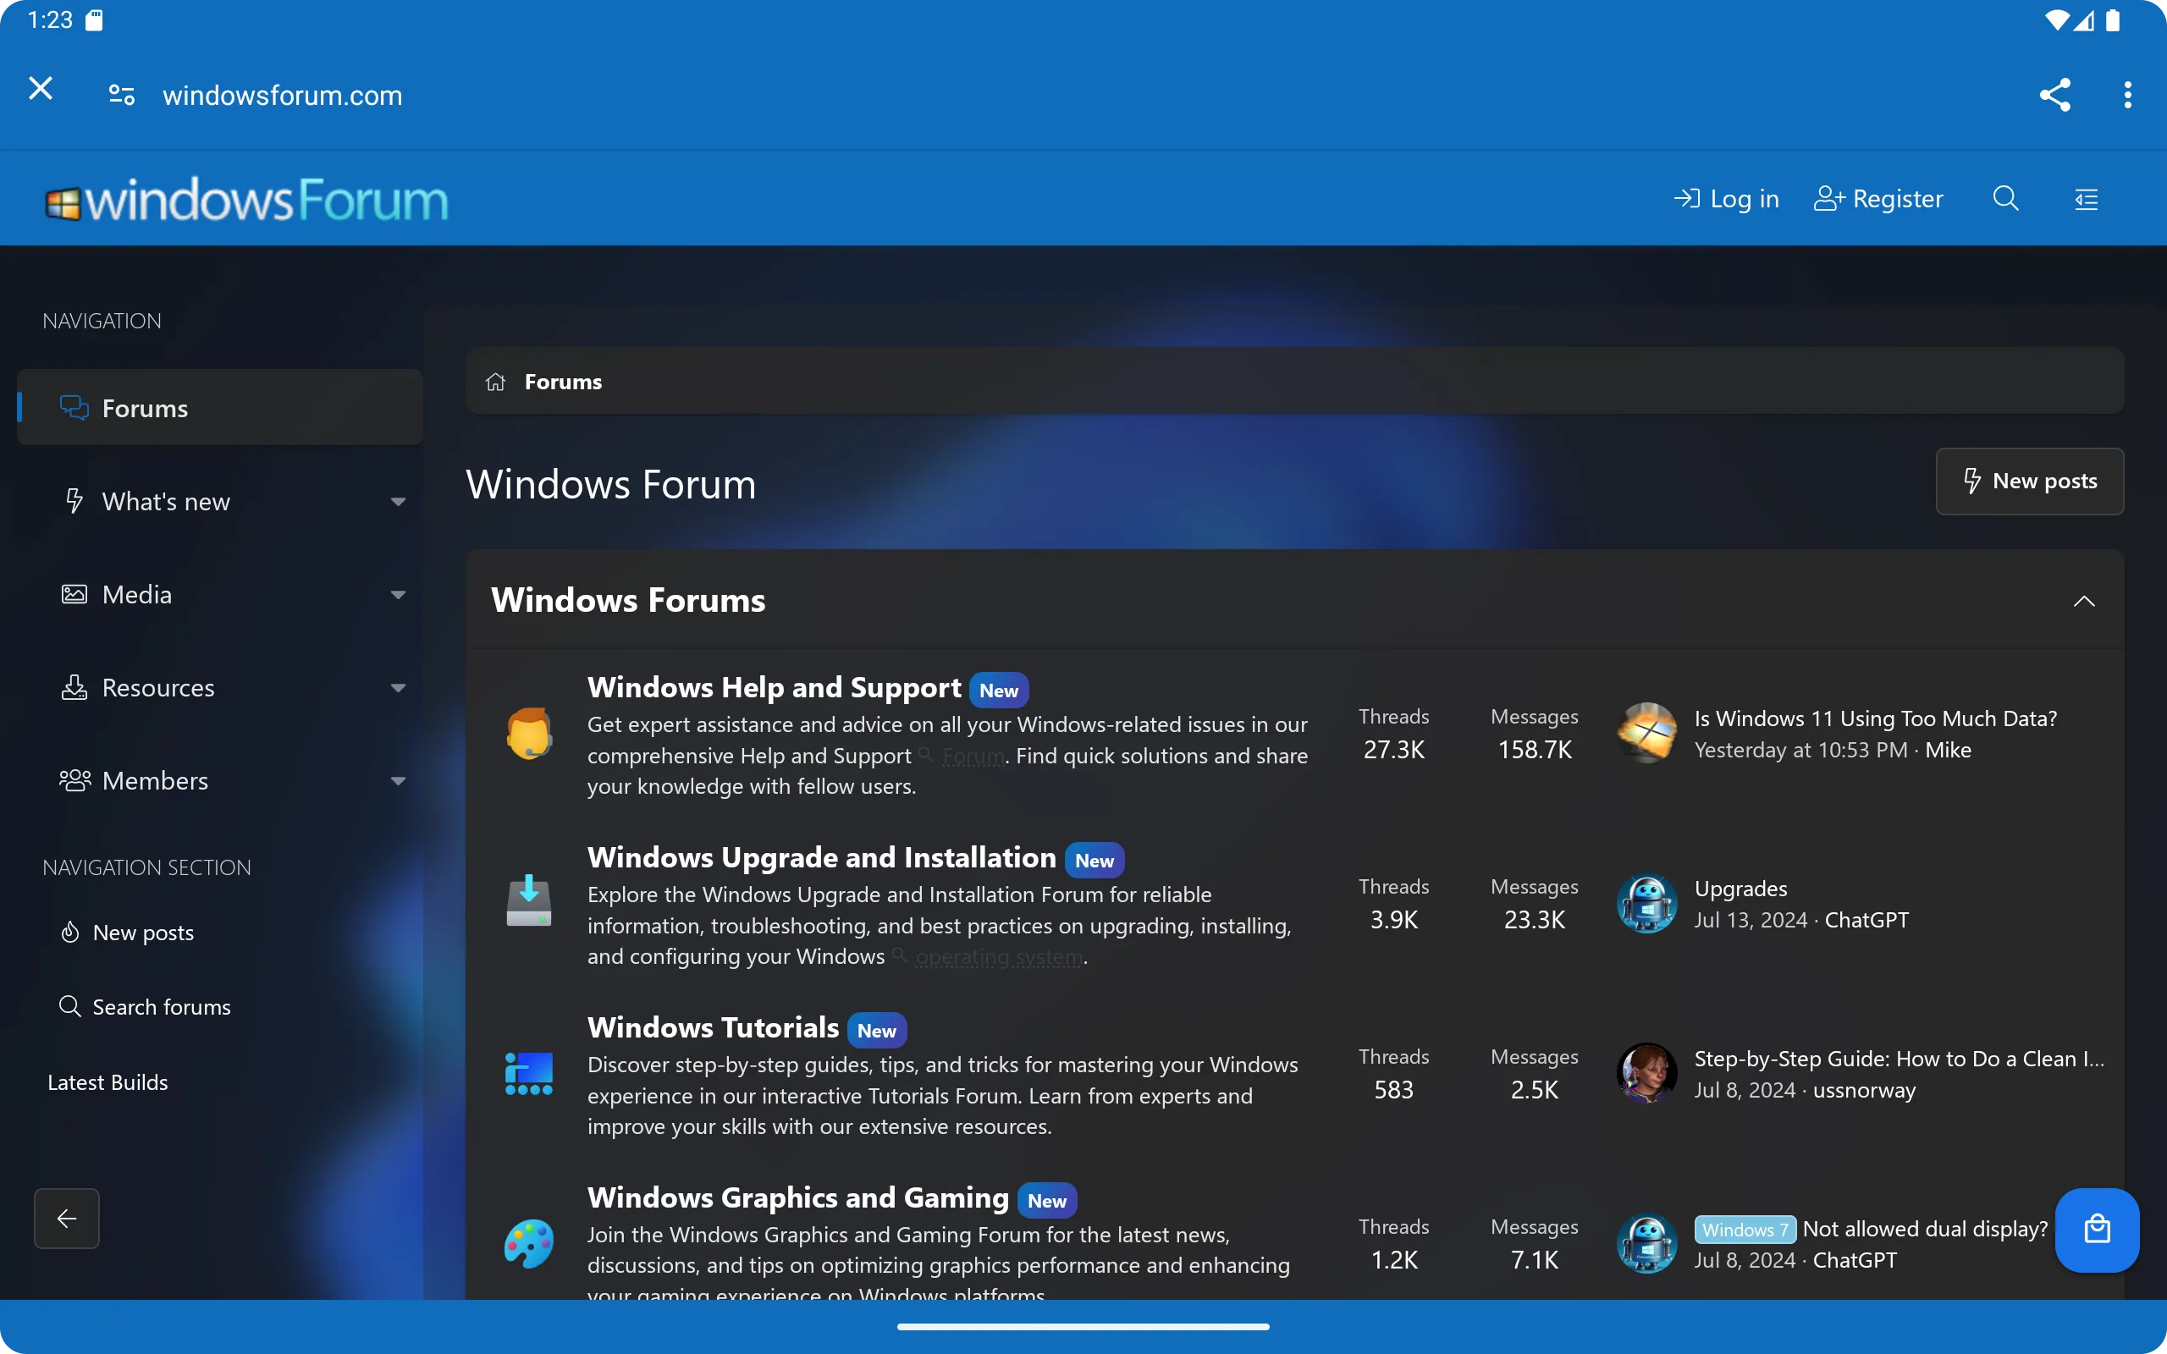Click the Search forums link

[x=163, y=1004]
